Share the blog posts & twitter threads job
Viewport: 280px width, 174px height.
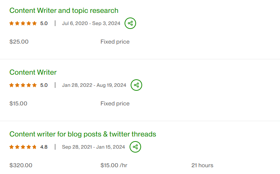coord(135,147)
